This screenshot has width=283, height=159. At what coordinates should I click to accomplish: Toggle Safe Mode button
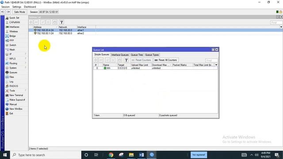click(x=19, y=12)
